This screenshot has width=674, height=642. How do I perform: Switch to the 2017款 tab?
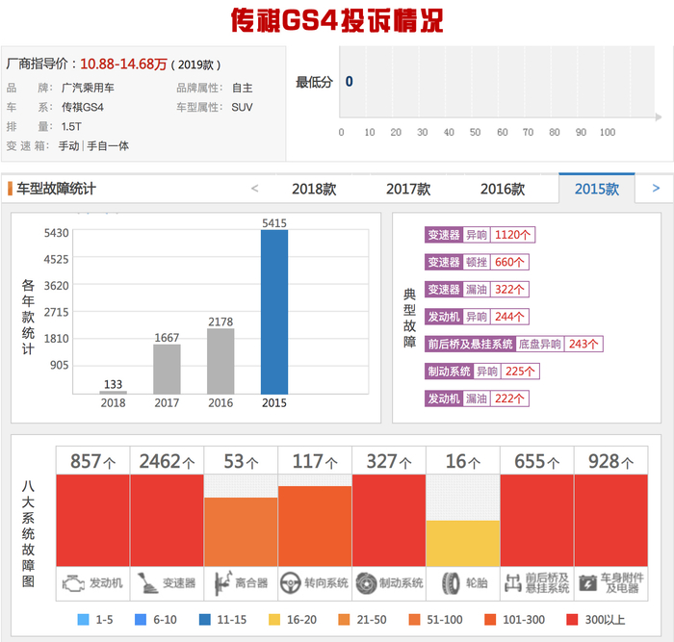(x=408, y=189)
